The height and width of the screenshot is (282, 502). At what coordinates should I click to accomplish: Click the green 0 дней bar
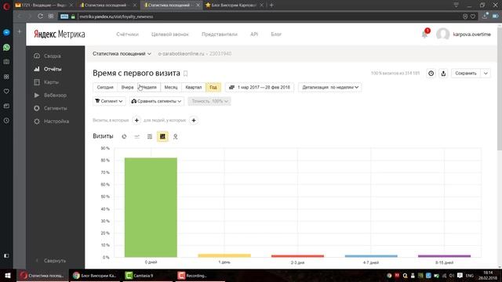point(151,207)
